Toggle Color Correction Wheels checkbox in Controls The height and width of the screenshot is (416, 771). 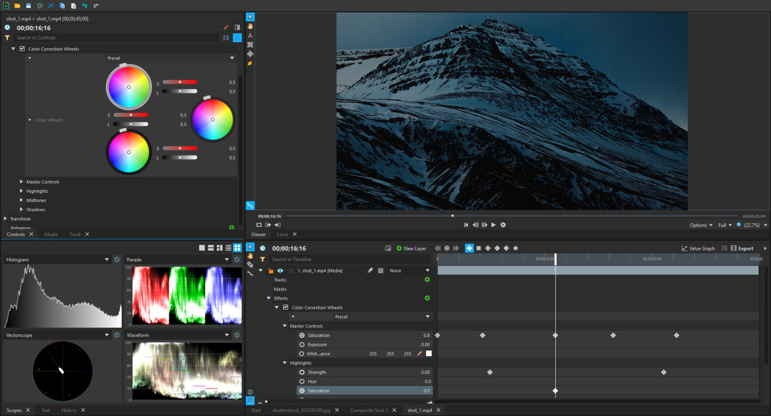[x=22, y=49]
